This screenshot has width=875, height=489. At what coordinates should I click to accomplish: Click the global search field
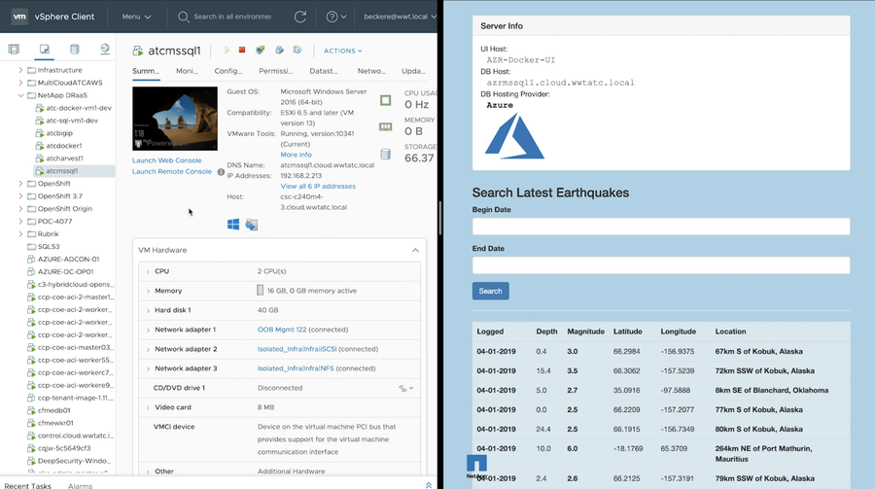[232, 17]
